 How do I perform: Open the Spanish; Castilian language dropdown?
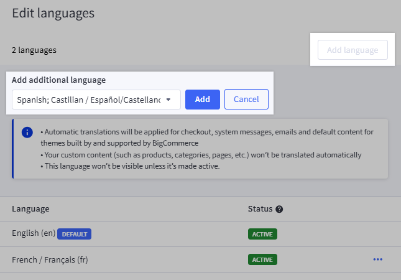click(x=96, y=100)
